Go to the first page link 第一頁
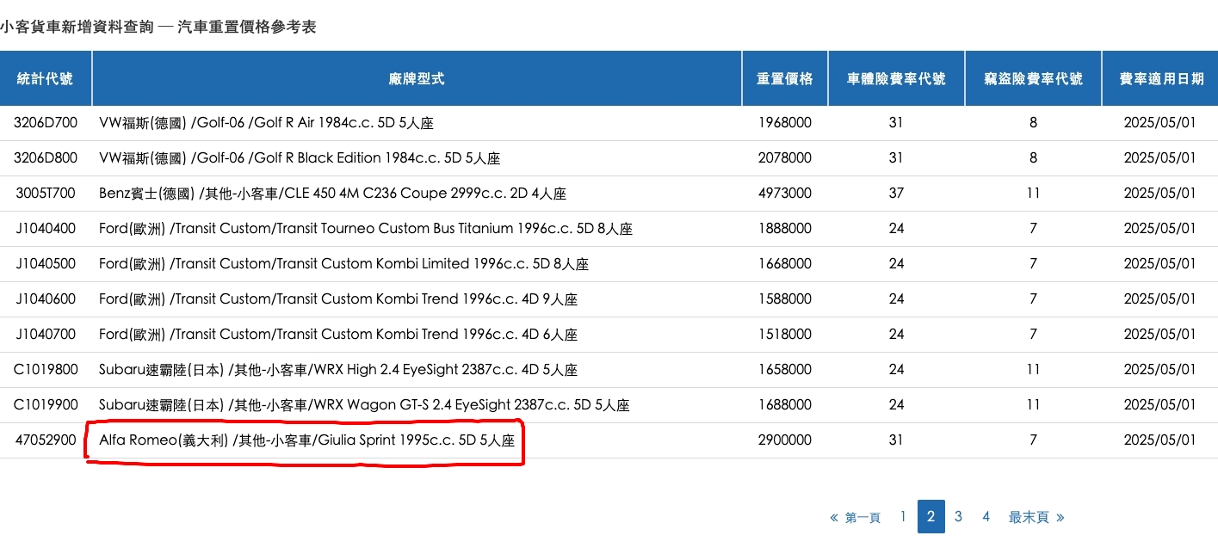The image size is (1218, 560). tap(856, 517)
